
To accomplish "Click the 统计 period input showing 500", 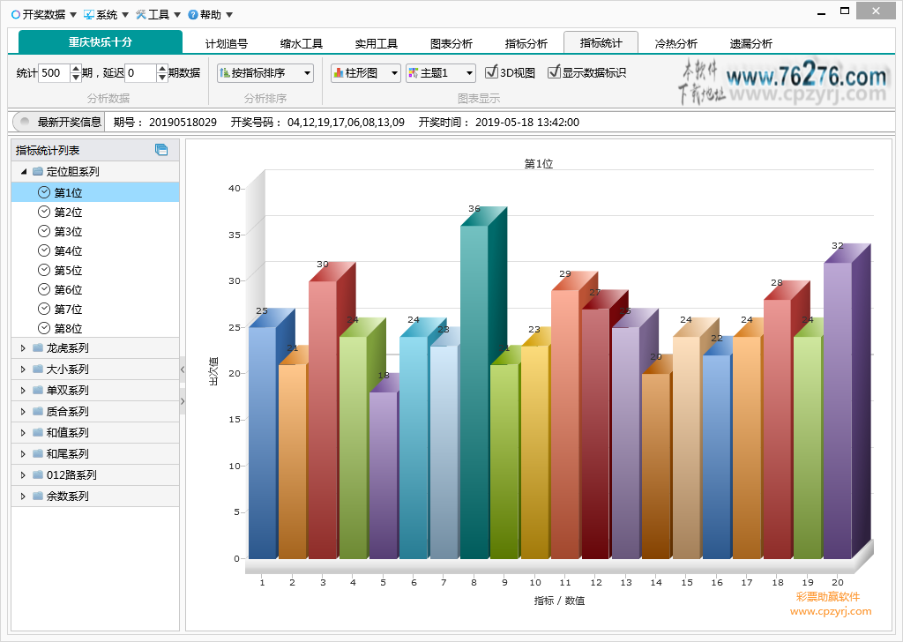I will coord(54,73).
